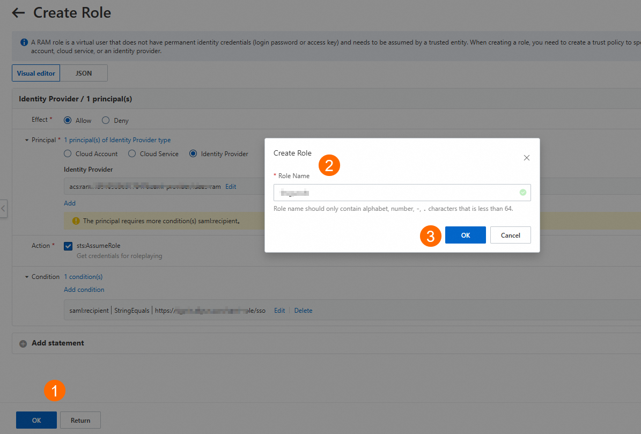Click the Add condition link
This screenshot has width=641, height=434.
84,289
